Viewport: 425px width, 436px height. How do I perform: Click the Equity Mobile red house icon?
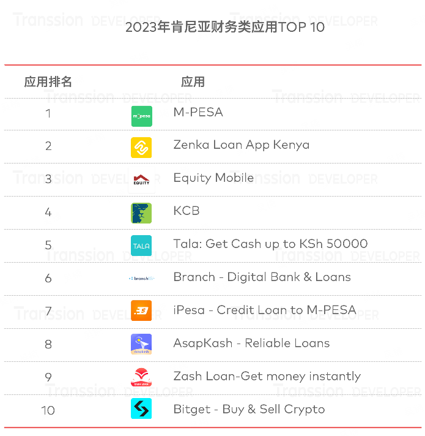141,179
